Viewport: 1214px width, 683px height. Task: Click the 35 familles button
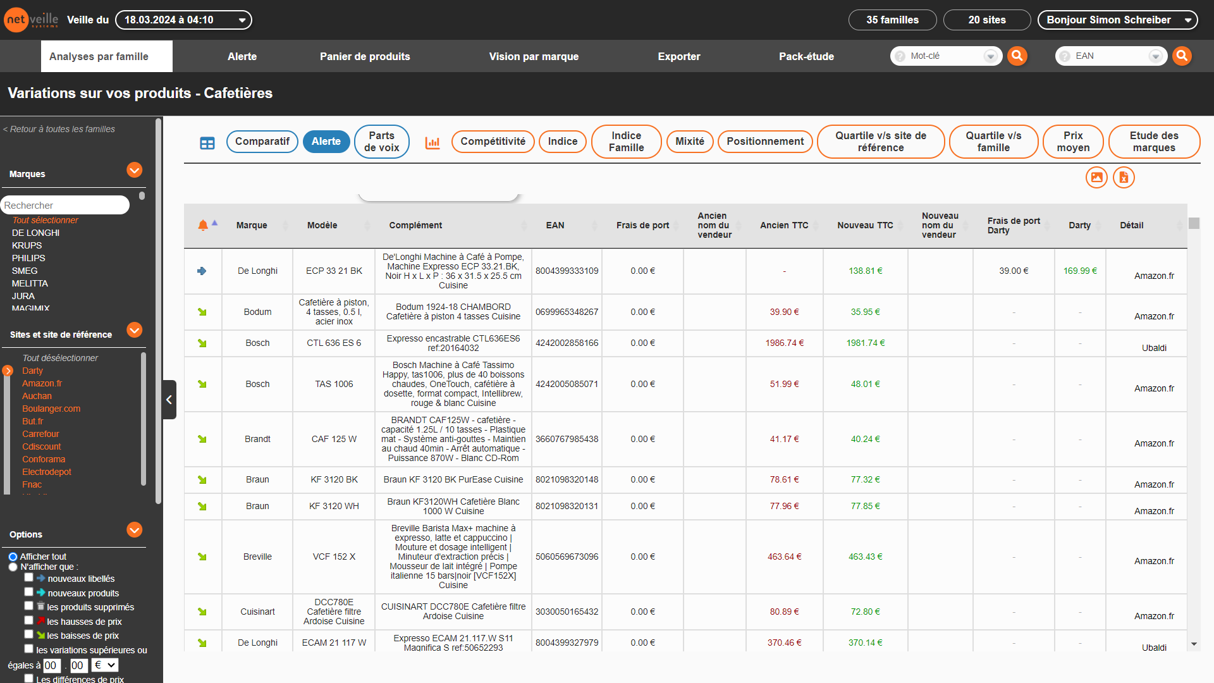coord(892,20)
